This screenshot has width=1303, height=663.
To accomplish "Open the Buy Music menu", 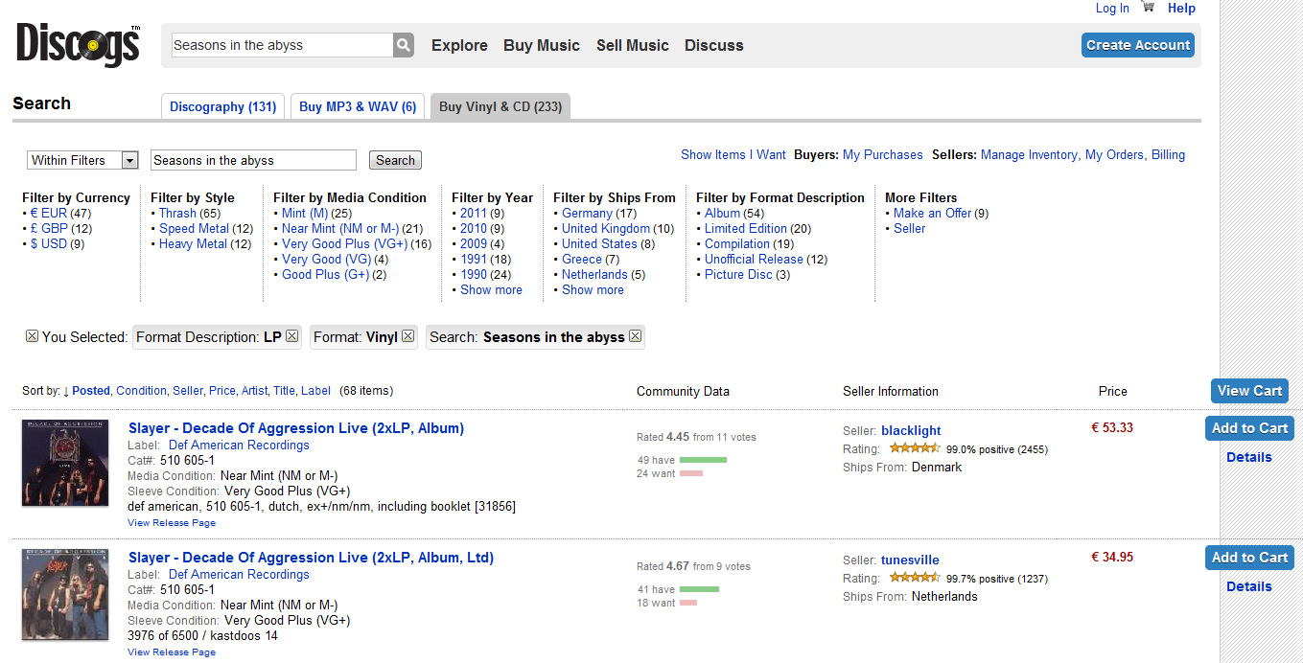I will click(542, 45).
